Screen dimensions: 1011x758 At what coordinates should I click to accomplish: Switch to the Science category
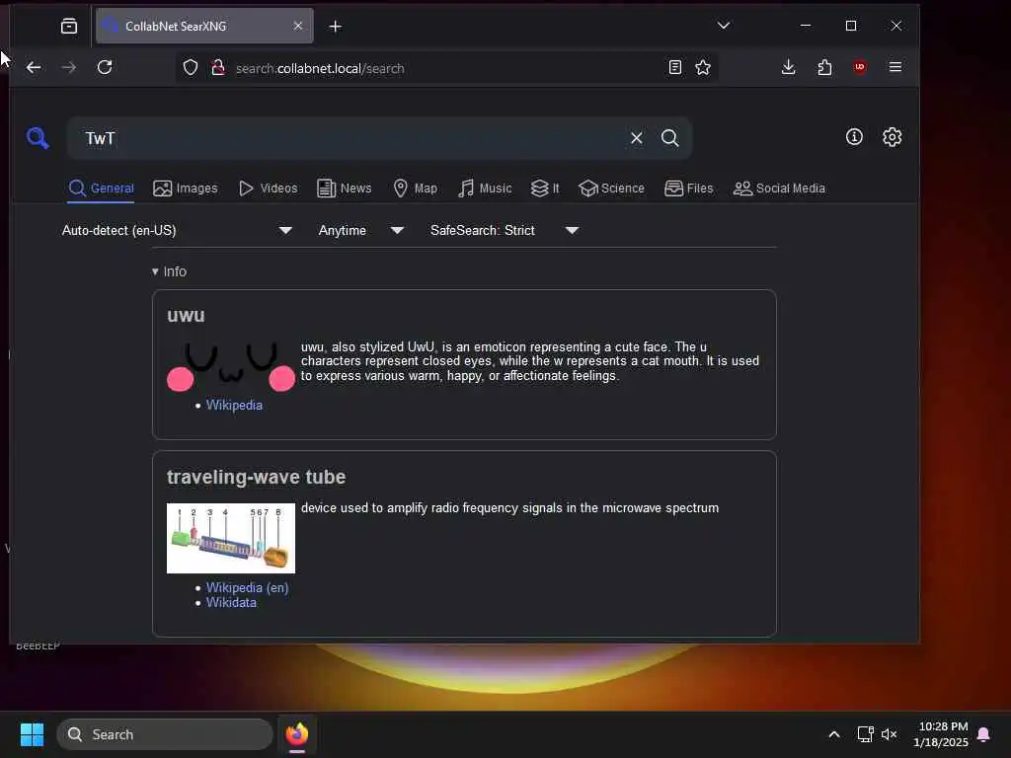611,189
